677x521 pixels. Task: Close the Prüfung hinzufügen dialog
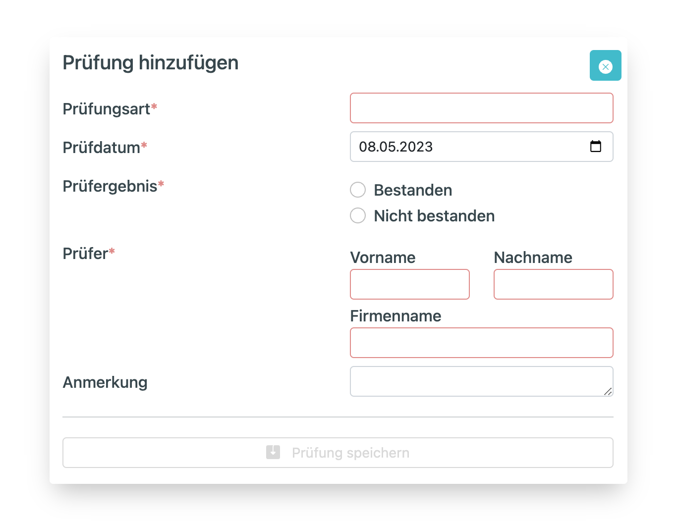tap(605, 65)
